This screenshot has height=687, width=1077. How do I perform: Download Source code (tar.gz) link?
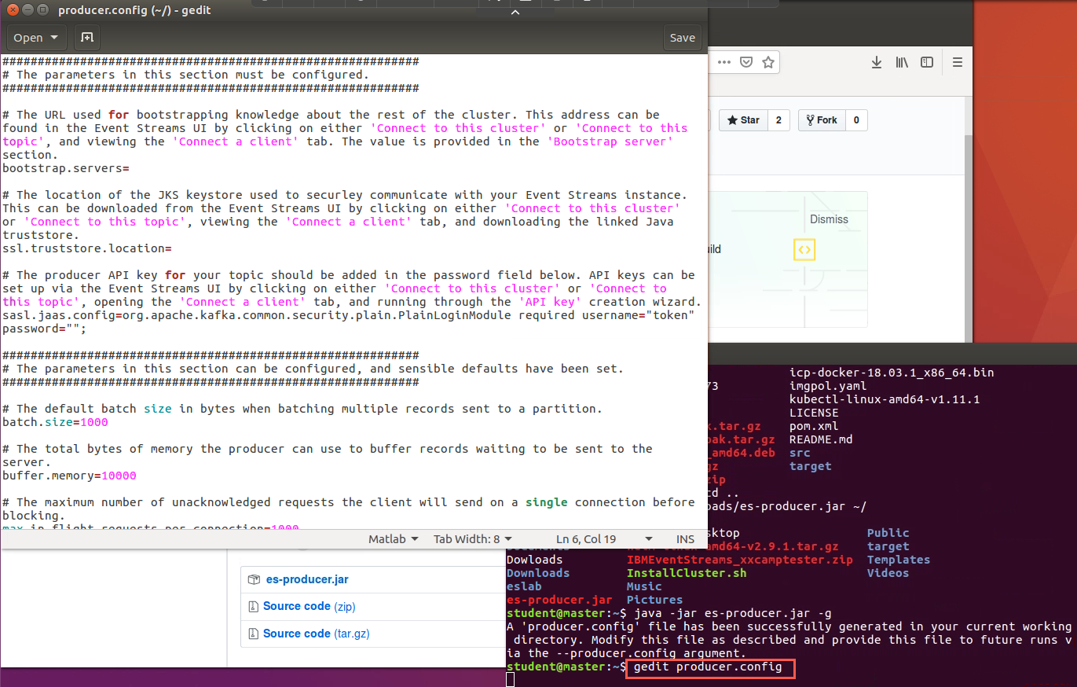[x=316, y=633]
